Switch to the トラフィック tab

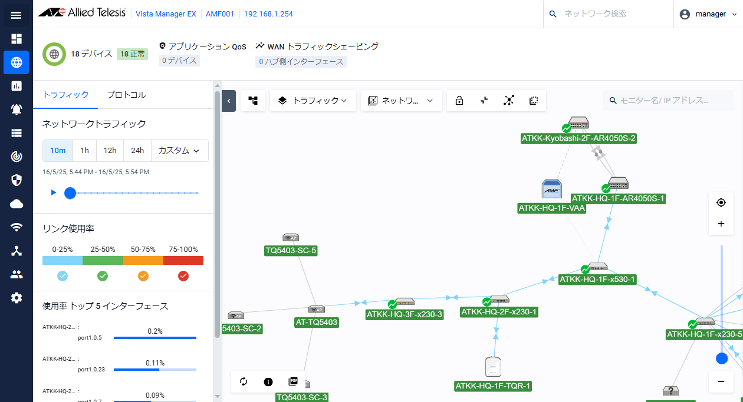pos(65,95)
